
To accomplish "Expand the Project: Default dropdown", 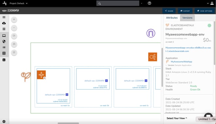I will (x=19, y=4).
